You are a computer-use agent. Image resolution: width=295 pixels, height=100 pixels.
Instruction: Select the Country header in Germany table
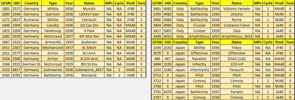coord(31,3)
